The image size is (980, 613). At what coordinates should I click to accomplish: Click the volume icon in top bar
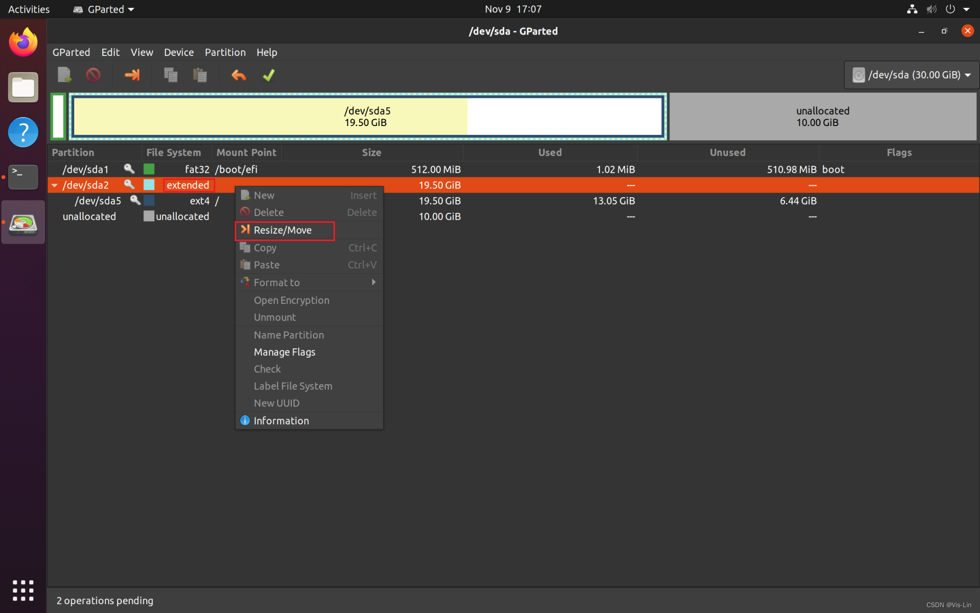click(x=931, y=9)
